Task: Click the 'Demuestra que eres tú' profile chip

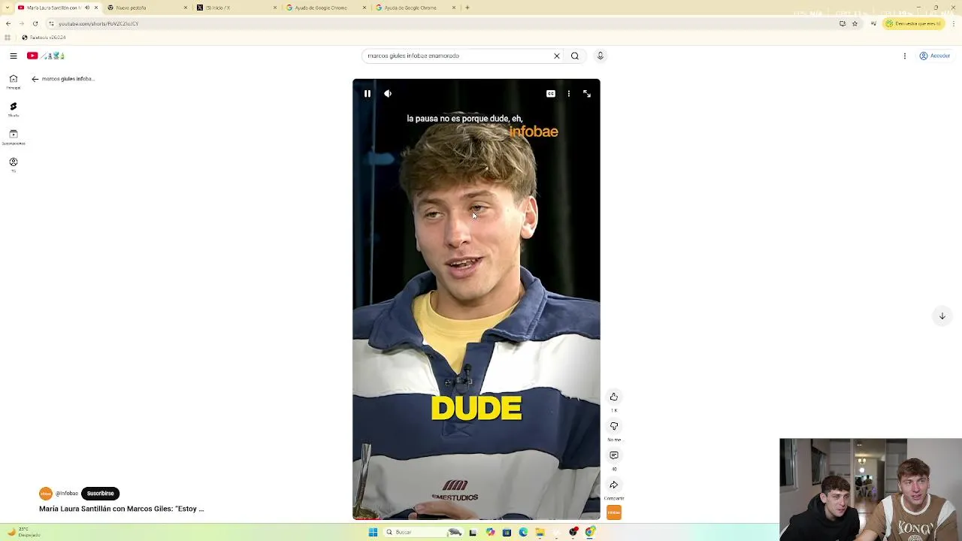Action: click(914, 23)
